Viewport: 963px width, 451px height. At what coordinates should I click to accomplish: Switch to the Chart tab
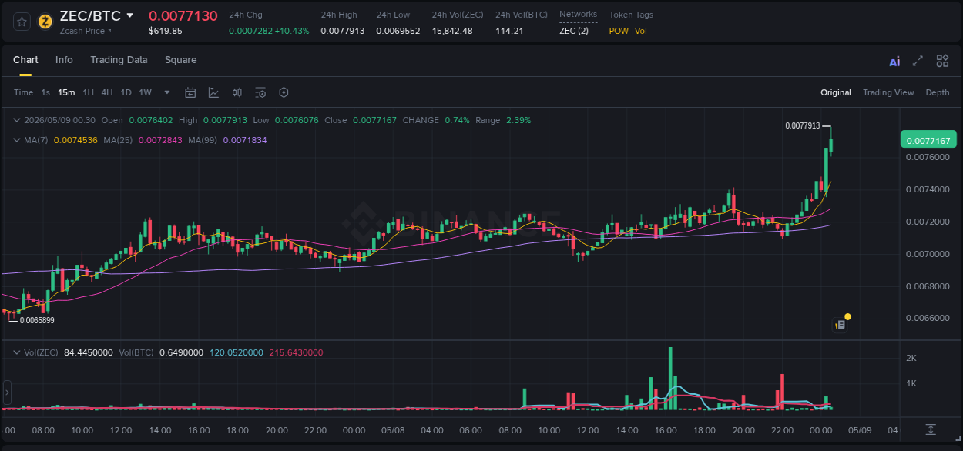pyautogui.click(x=25, y=60)
